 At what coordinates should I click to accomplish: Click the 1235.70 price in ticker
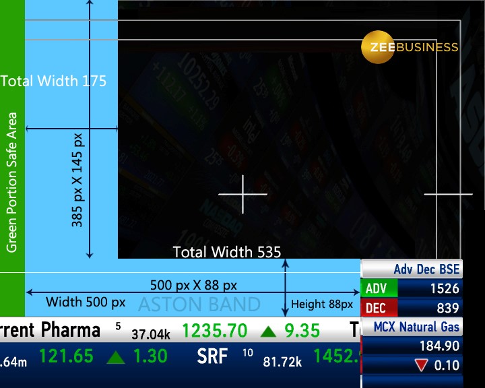pyautogui.click(x=214, y=331)
